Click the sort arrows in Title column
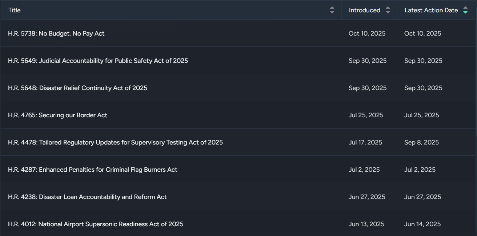477x236 pixels. coord(332,10)
